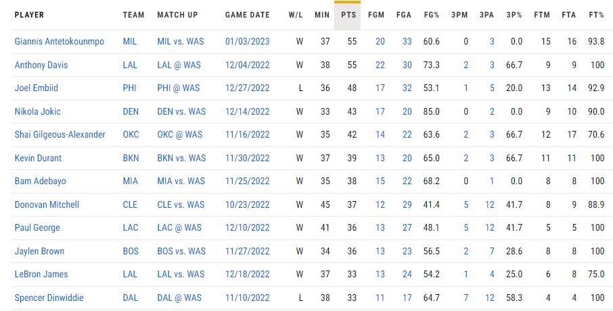Open game dated 10/23/2022
The height and width of the screenshot is (311, 613).
tap(248, 204)
